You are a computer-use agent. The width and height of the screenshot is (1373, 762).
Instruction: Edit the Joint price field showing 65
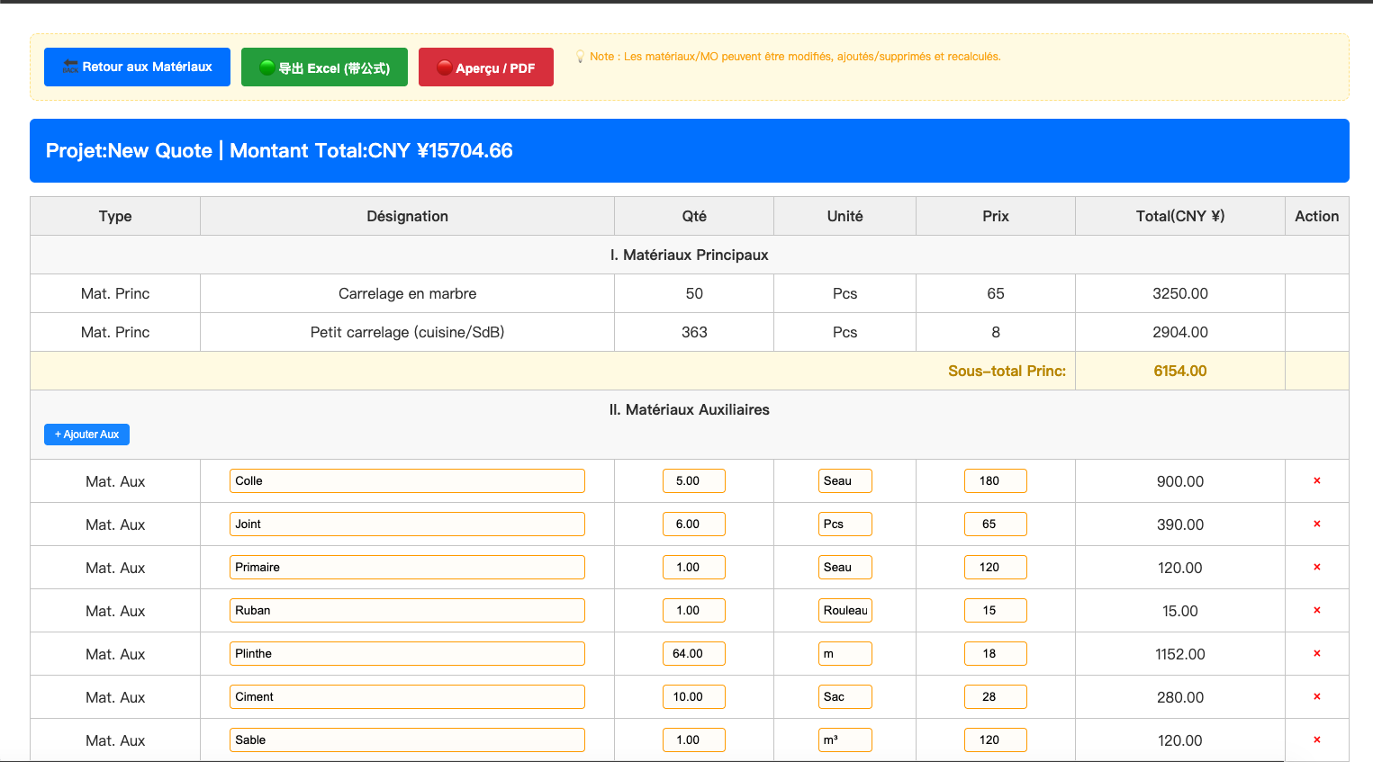point(996,524)
